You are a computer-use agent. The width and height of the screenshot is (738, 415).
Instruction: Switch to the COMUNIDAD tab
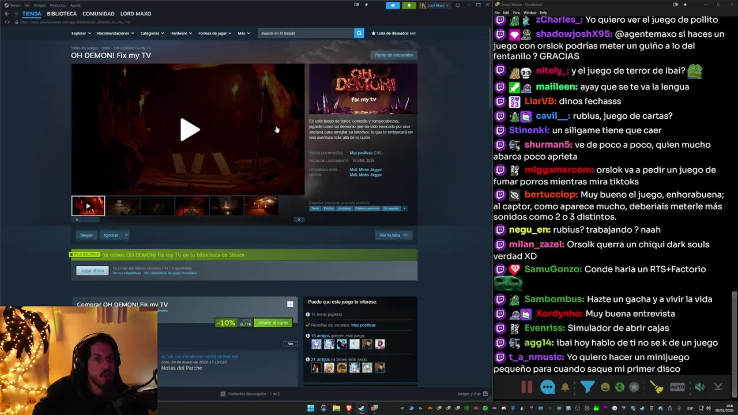click(99, 14)
